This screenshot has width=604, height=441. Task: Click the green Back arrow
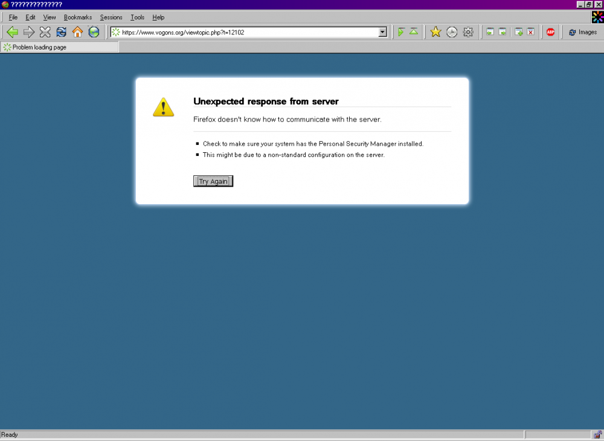pyautogui.click(x=12, y=32)
